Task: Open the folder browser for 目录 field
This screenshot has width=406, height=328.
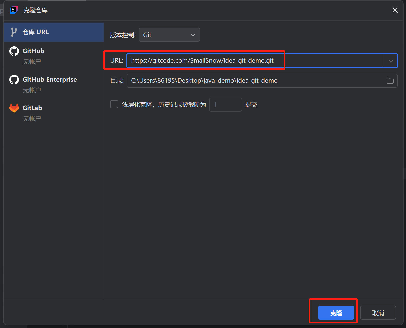Action: point(390,80)
